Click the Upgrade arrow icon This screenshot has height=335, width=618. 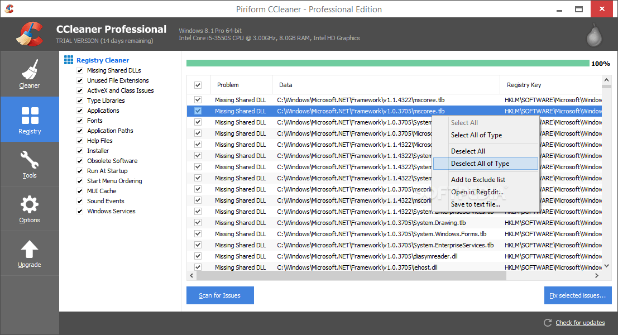click(x=29, y=249)
